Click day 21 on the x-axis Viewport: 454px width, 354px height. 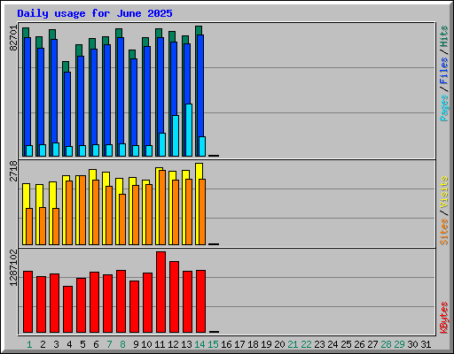point(293,344)
